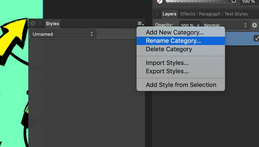Viewport: 259px width, 147px height.
Task: Click the opacity slider knob
Action: click(x=233, y=1)
